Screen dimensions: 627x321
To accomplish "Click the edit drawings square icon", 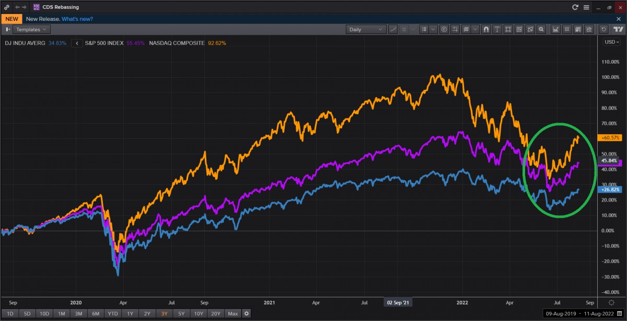I will 520,30.
